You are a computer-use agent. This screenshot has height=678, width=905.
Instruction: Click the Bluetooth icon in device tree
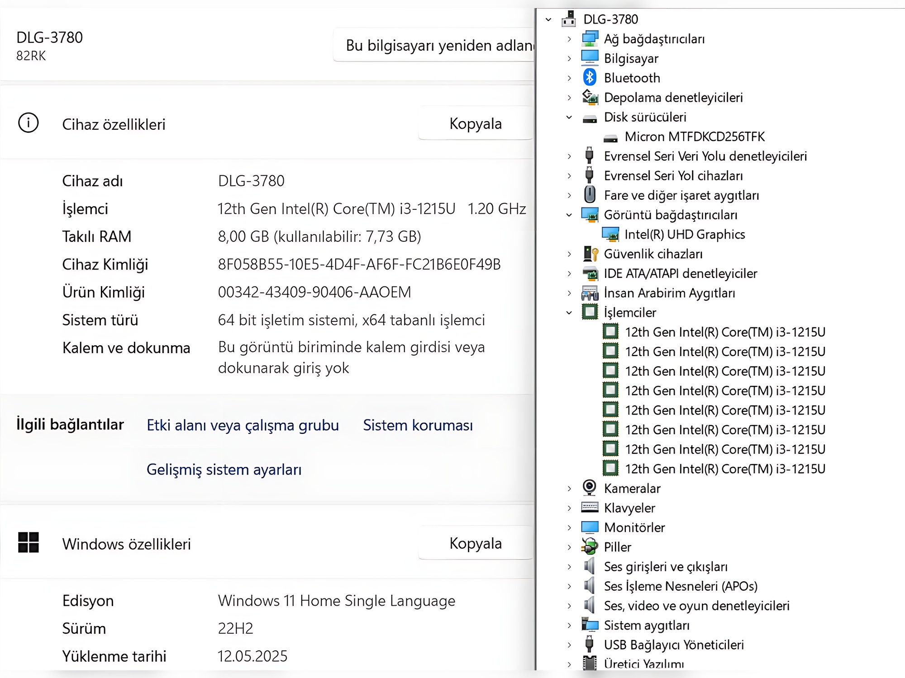tap(590, 78)
